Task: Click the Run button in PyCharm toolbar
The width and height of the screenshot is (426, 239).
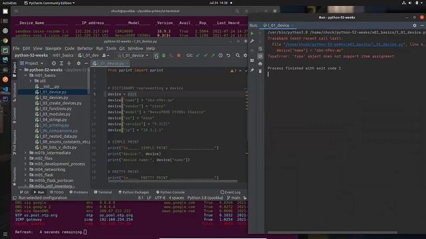Action: (156, 55)
